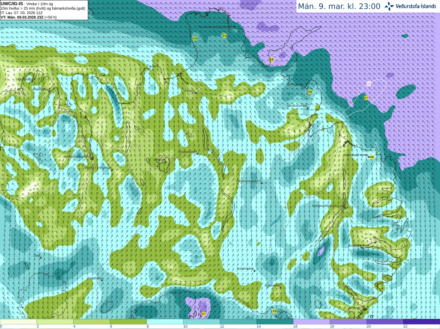The image size is (440, 329).
Task: Click the yellow 27 gust marker in the offshore white contour
Action: 366,98
